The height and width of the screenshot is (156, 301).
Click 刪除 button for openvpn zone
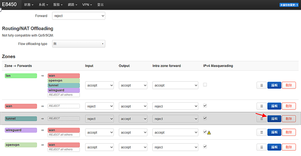click(289, 147)
